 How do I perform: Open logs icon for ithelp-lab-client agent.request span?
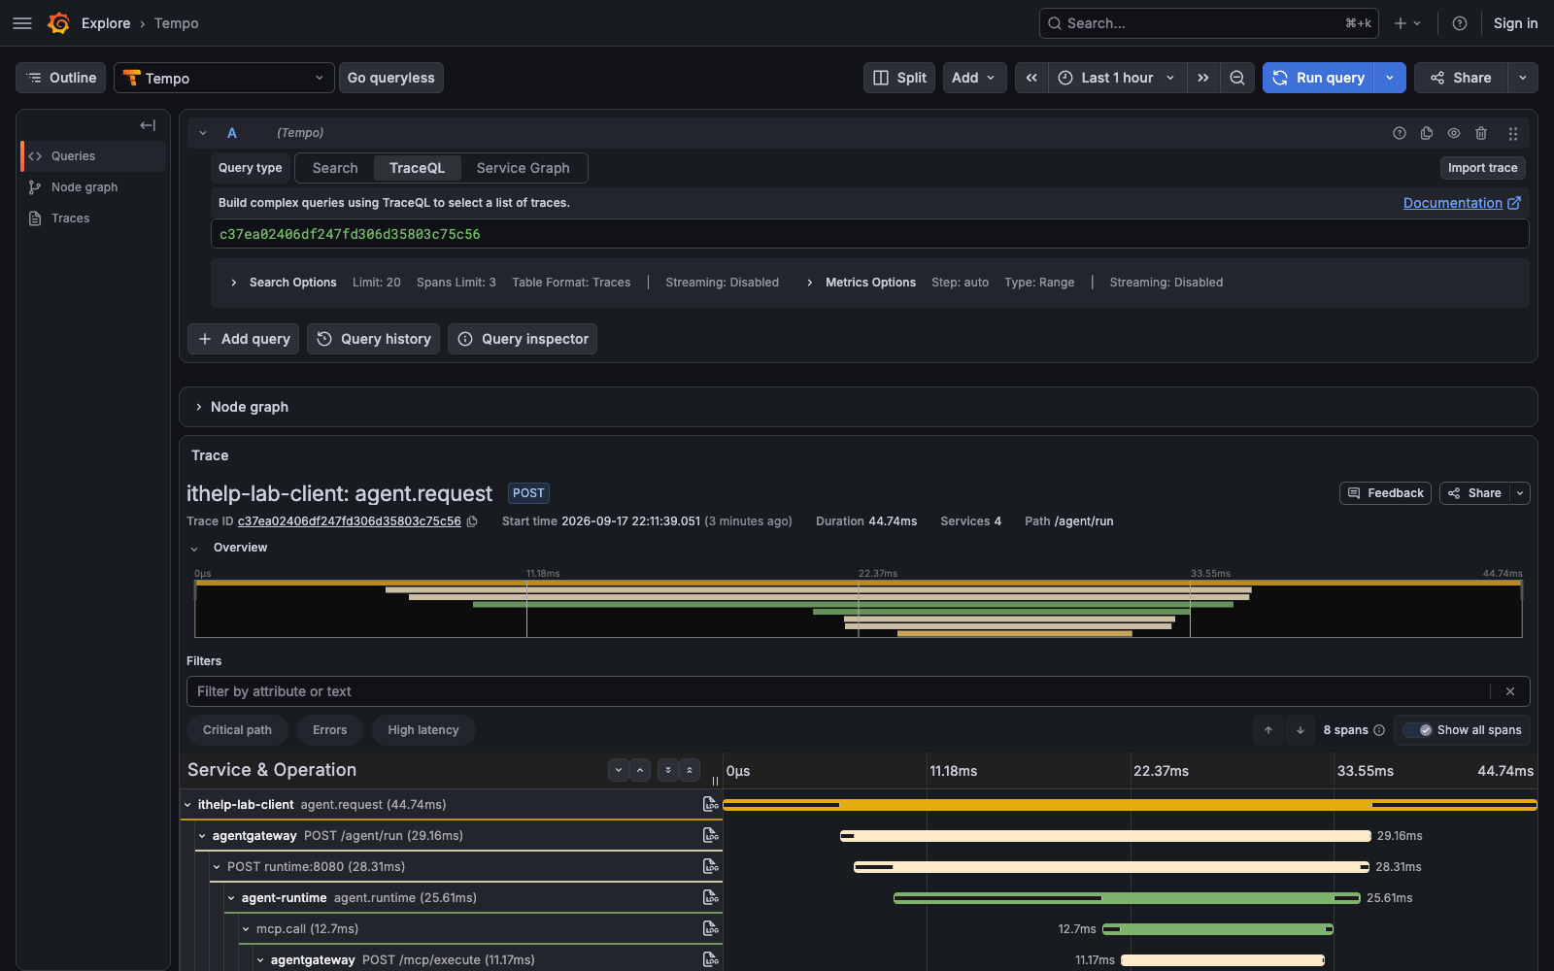coord(711,804)
